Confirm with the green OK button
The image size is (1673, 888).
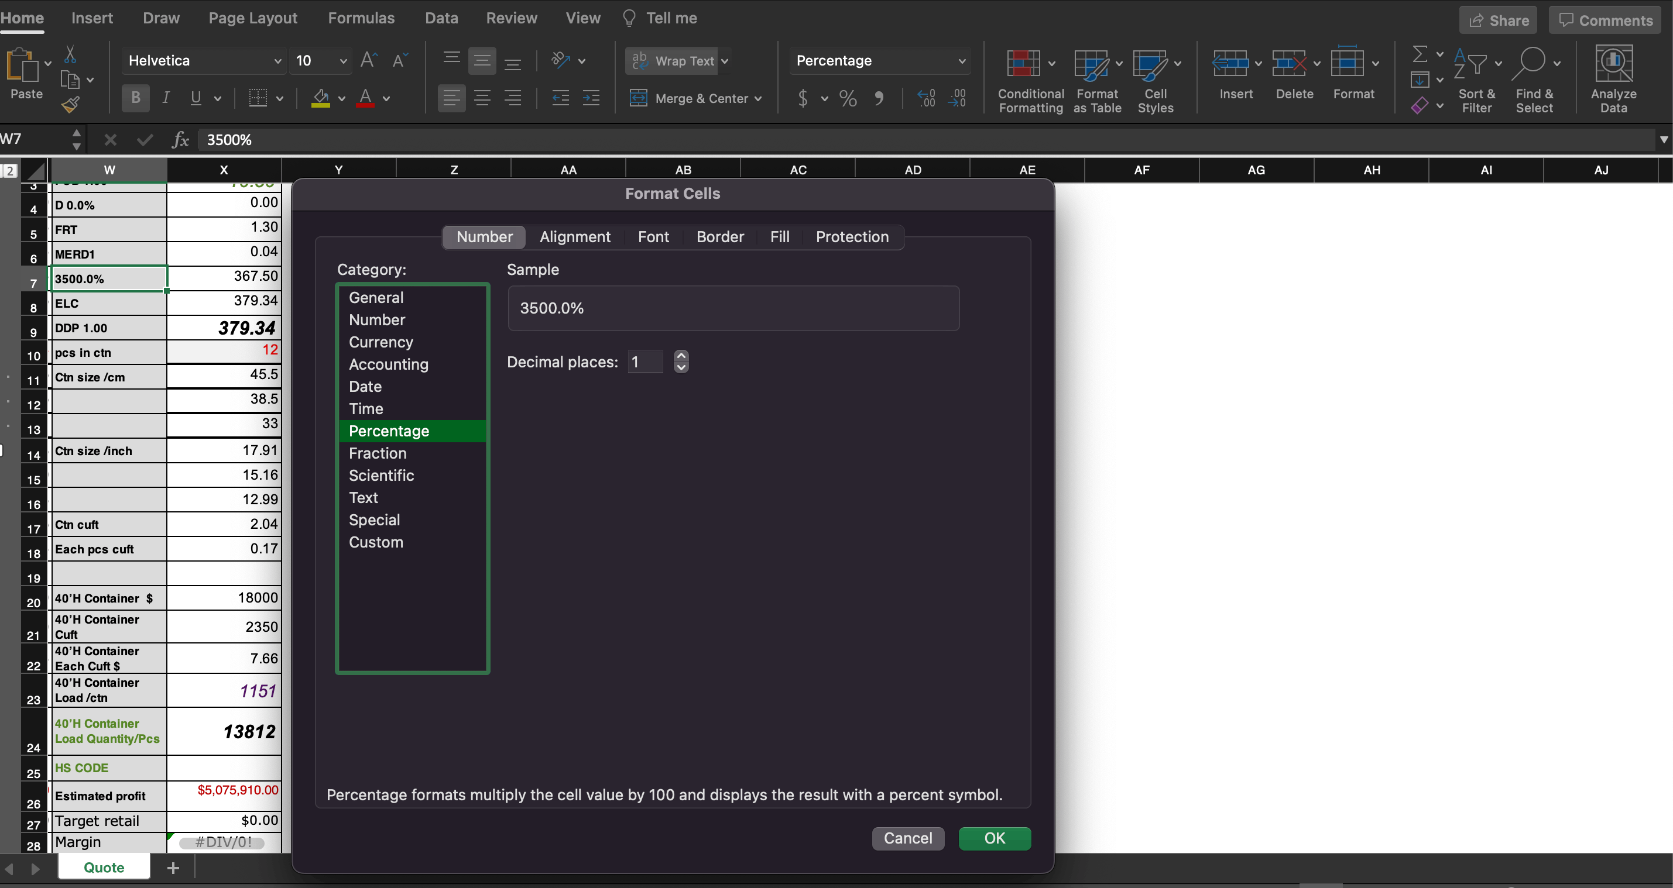point(995,839)
